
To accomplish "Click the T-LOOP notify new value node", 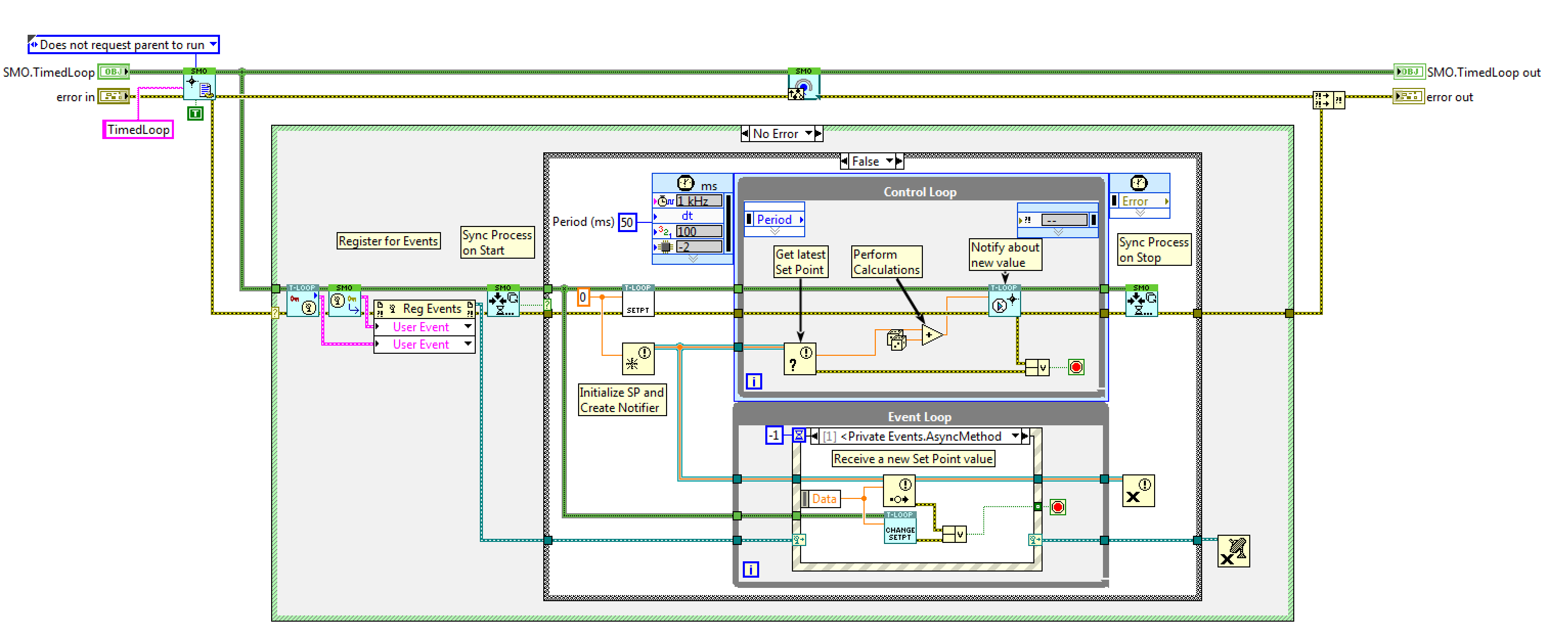I will [1004, 301].
